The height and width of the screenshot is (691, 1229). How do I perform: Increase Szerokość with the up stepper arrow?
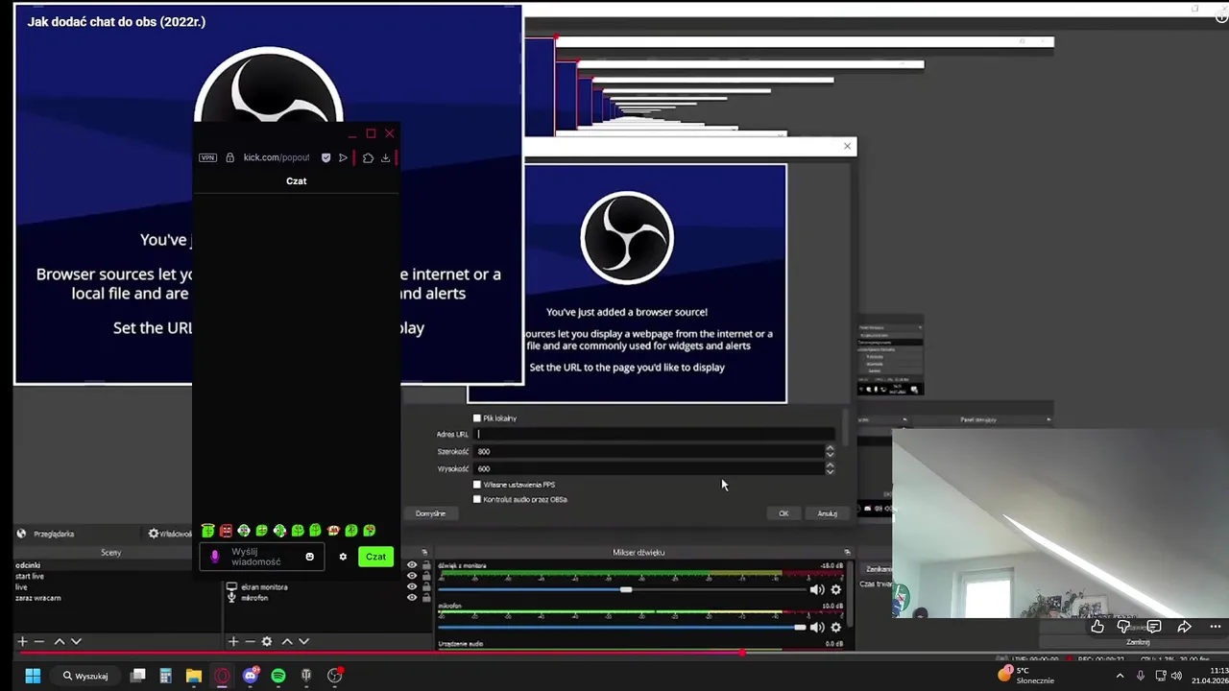point(830,447)
